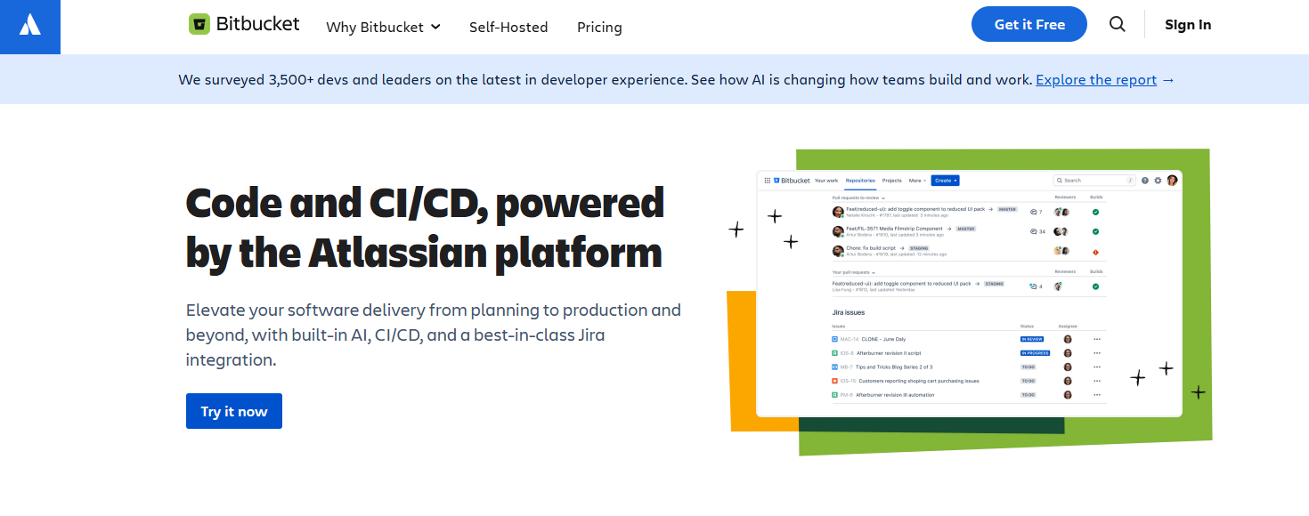Screen dimensions: 1309x516
Task: Click the assignee avatar on the IOS-15 row
Action: (1068, 381)
